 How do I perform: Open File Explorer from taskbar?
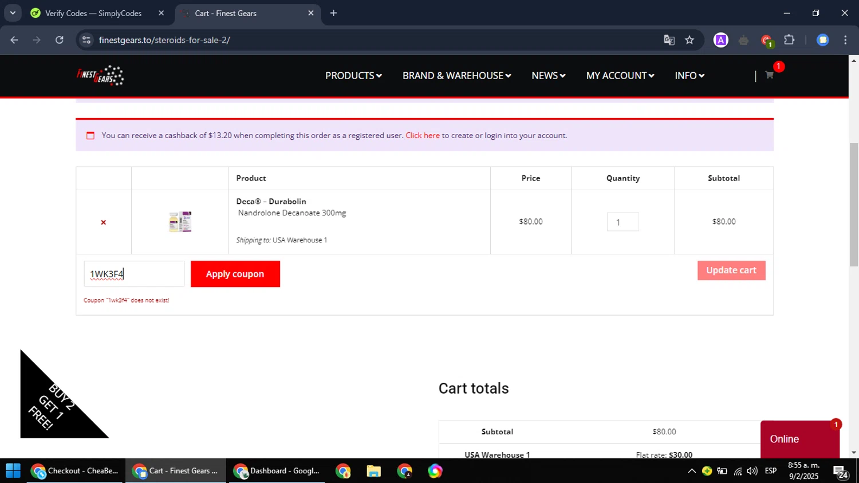coord(374,471)
